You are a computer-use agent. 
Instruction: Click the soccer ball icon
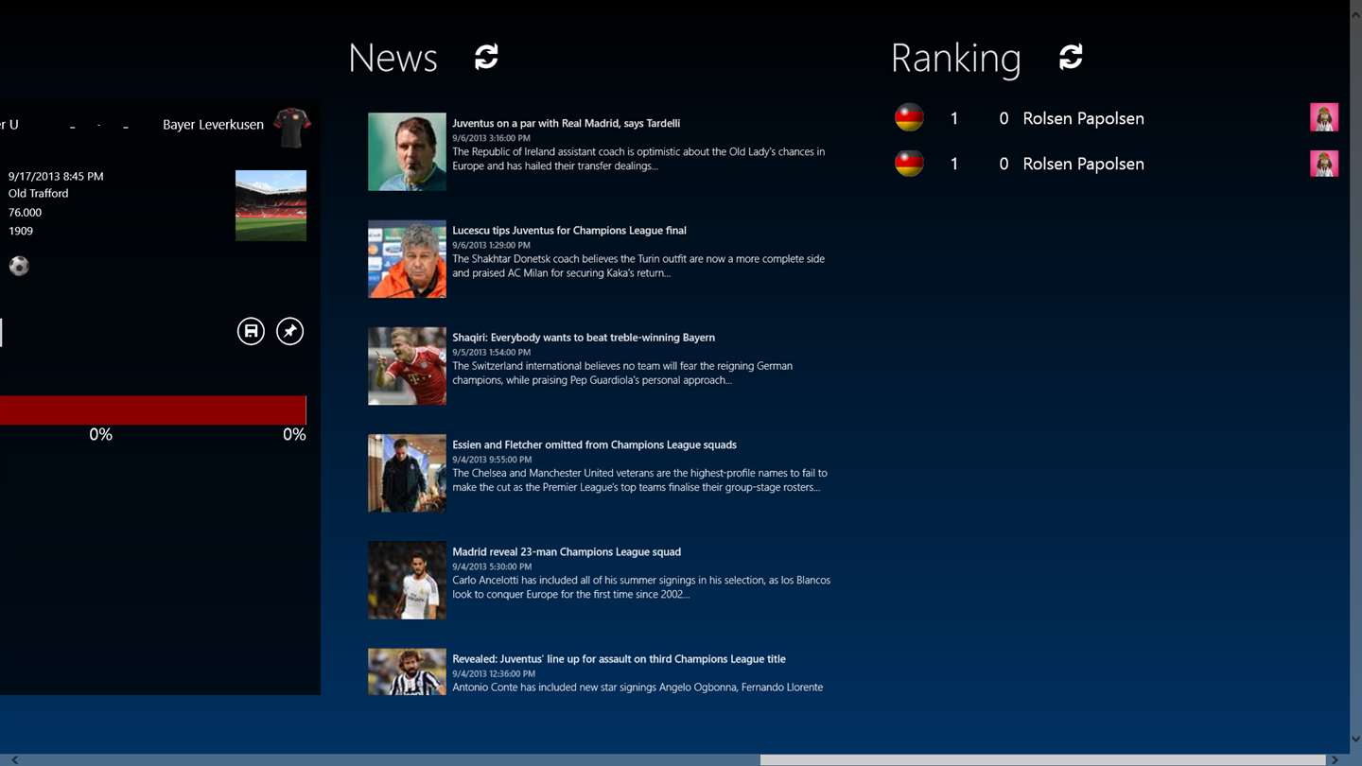point(19,266)
